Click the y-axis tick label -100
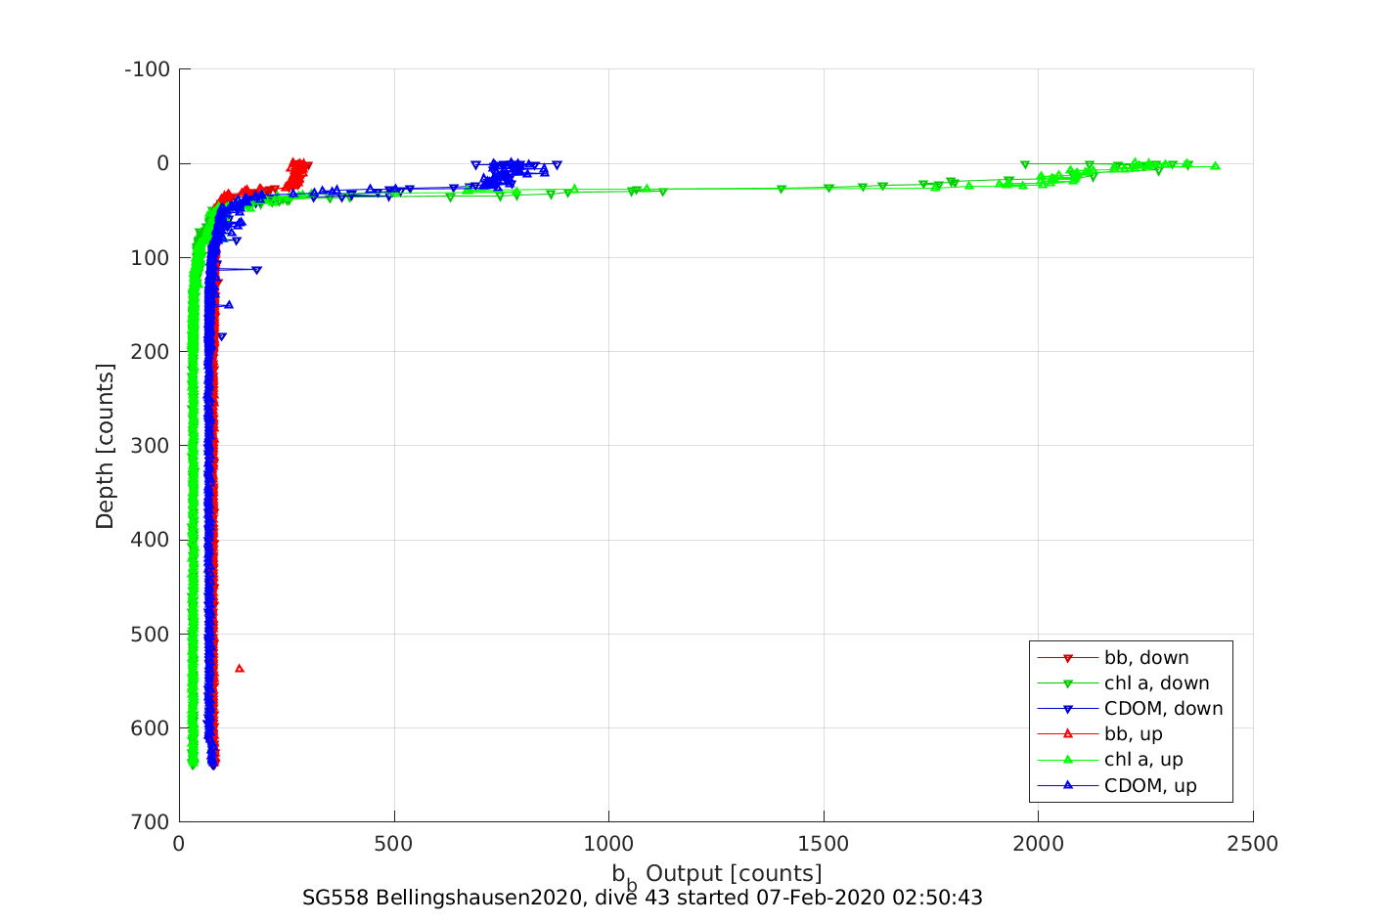Screen dimensions: 1386x924 [148, 69]
